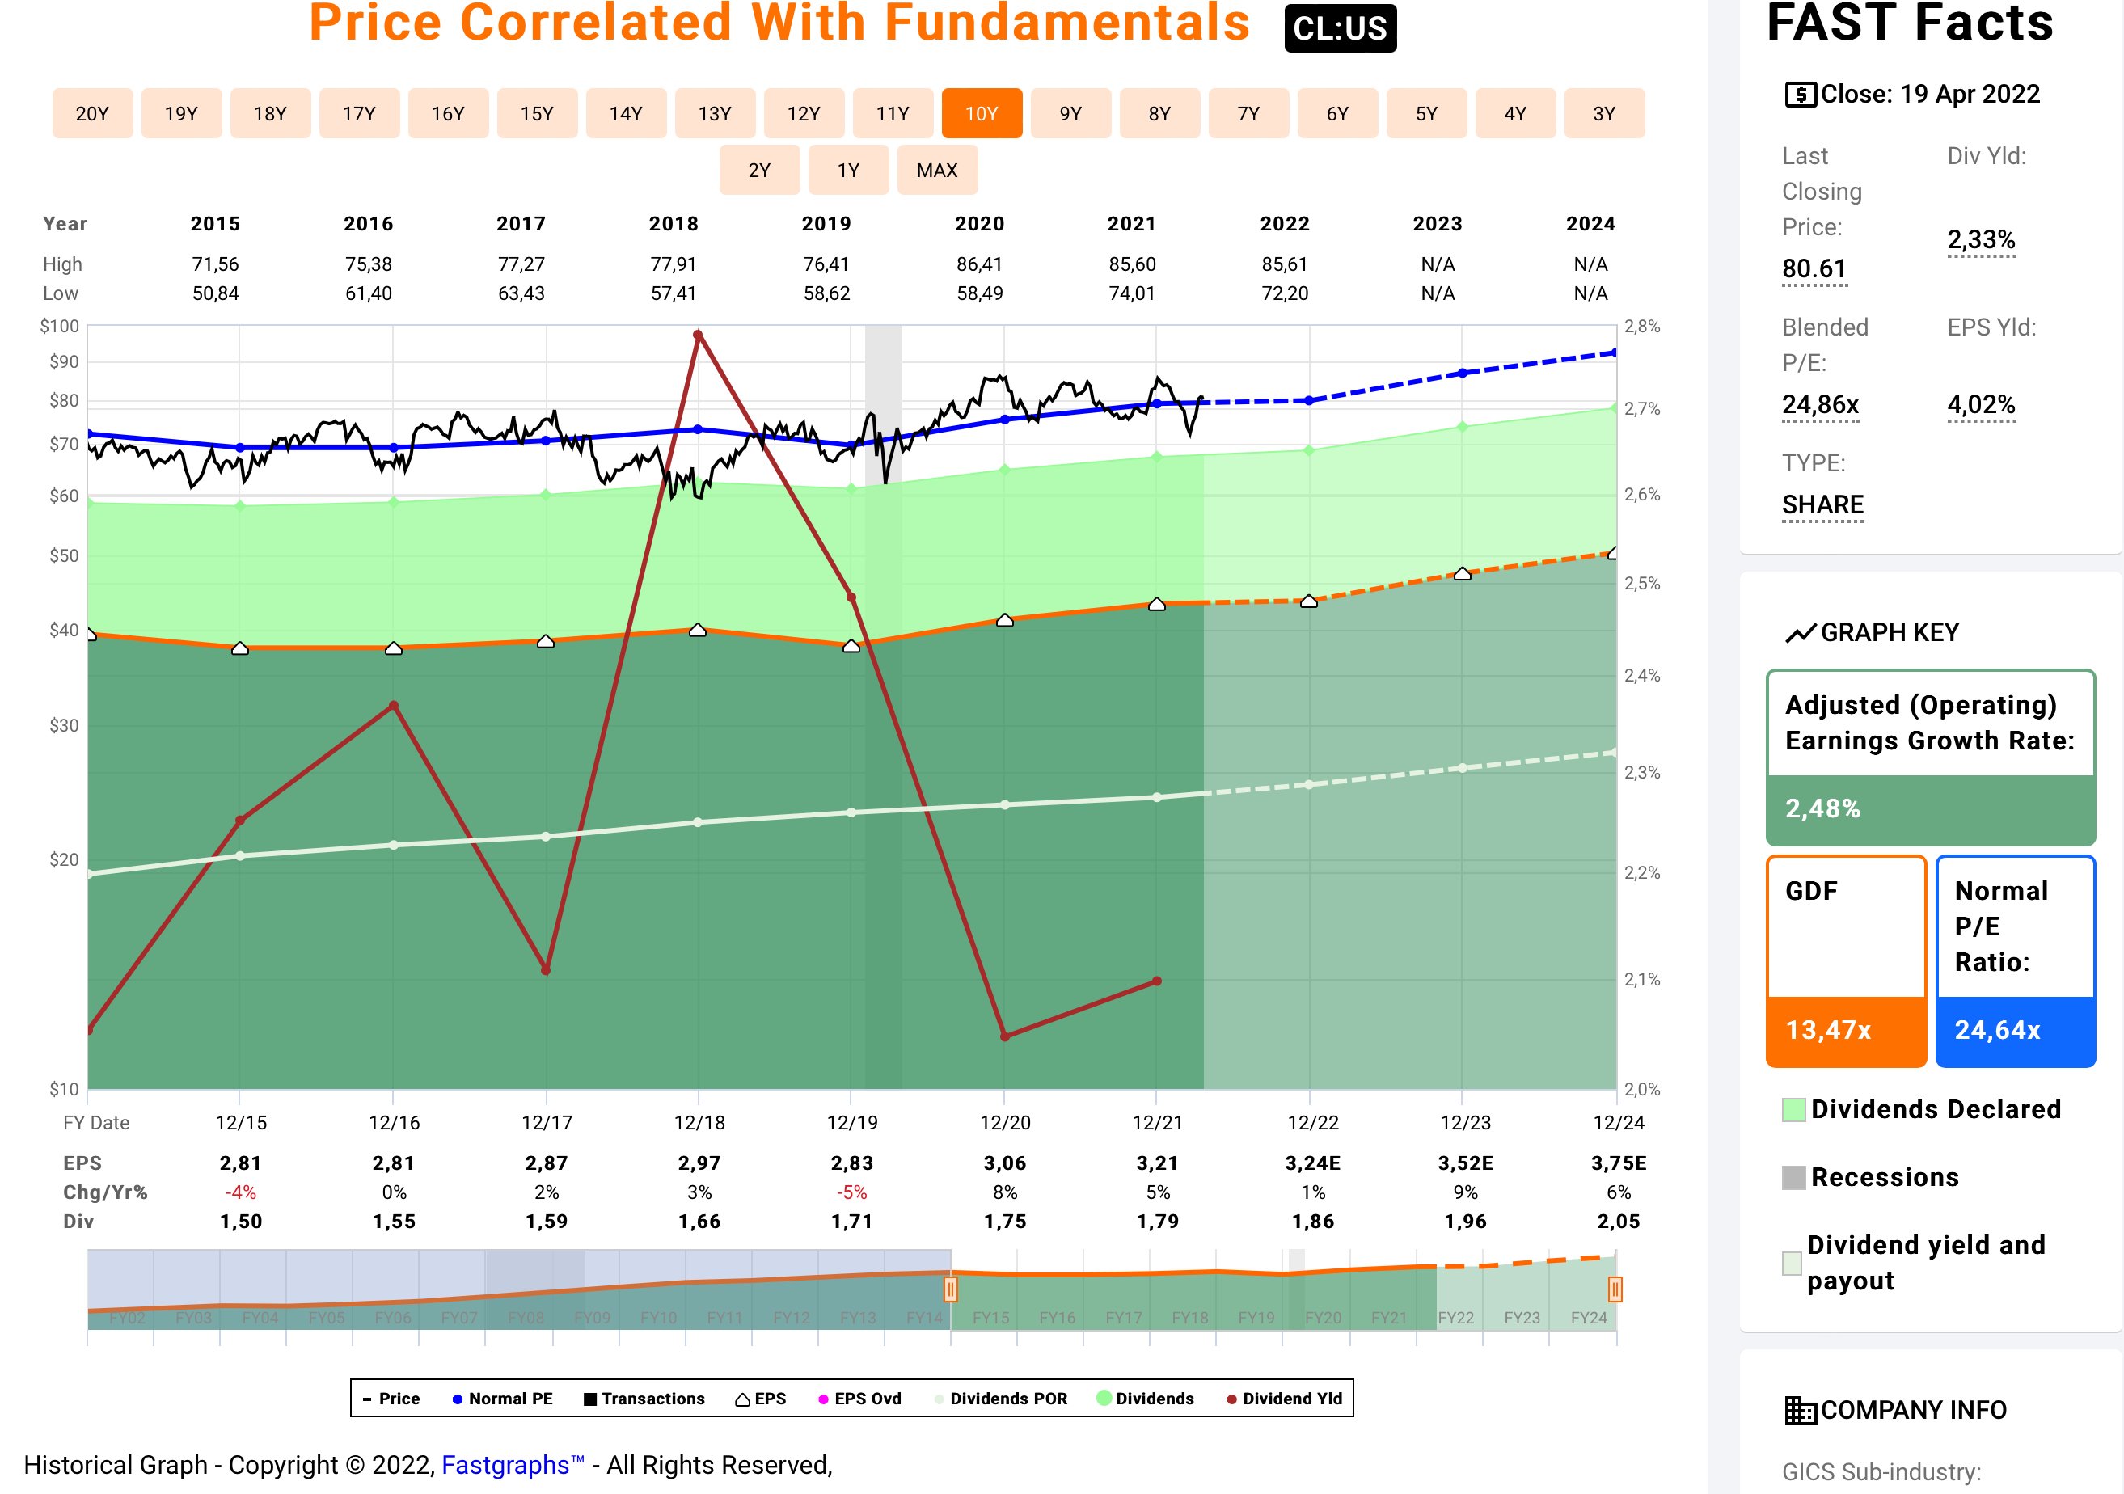This screenshot has width=2124, height=1494.
Task: Click the Transactions square legend icon
Action: 590,1399
